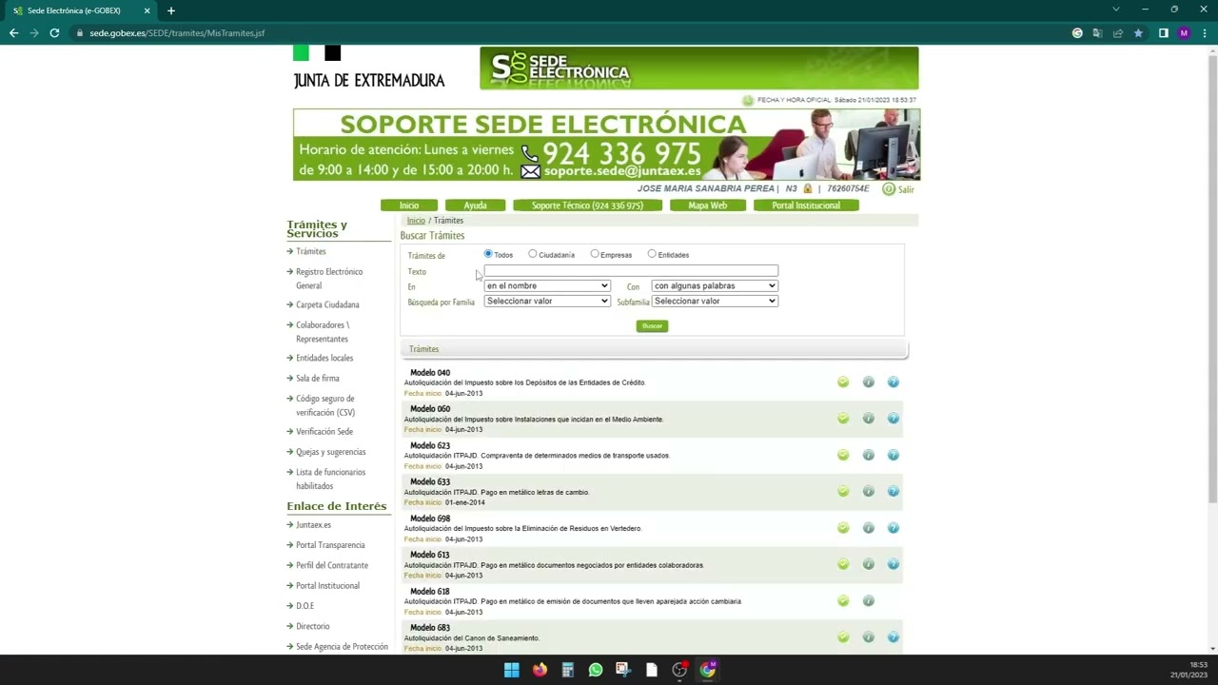Image resolution: width=1218 pixels, height=685 pixels.
Task: Open the info icon for Modelo 618
Action: (868, 600)
